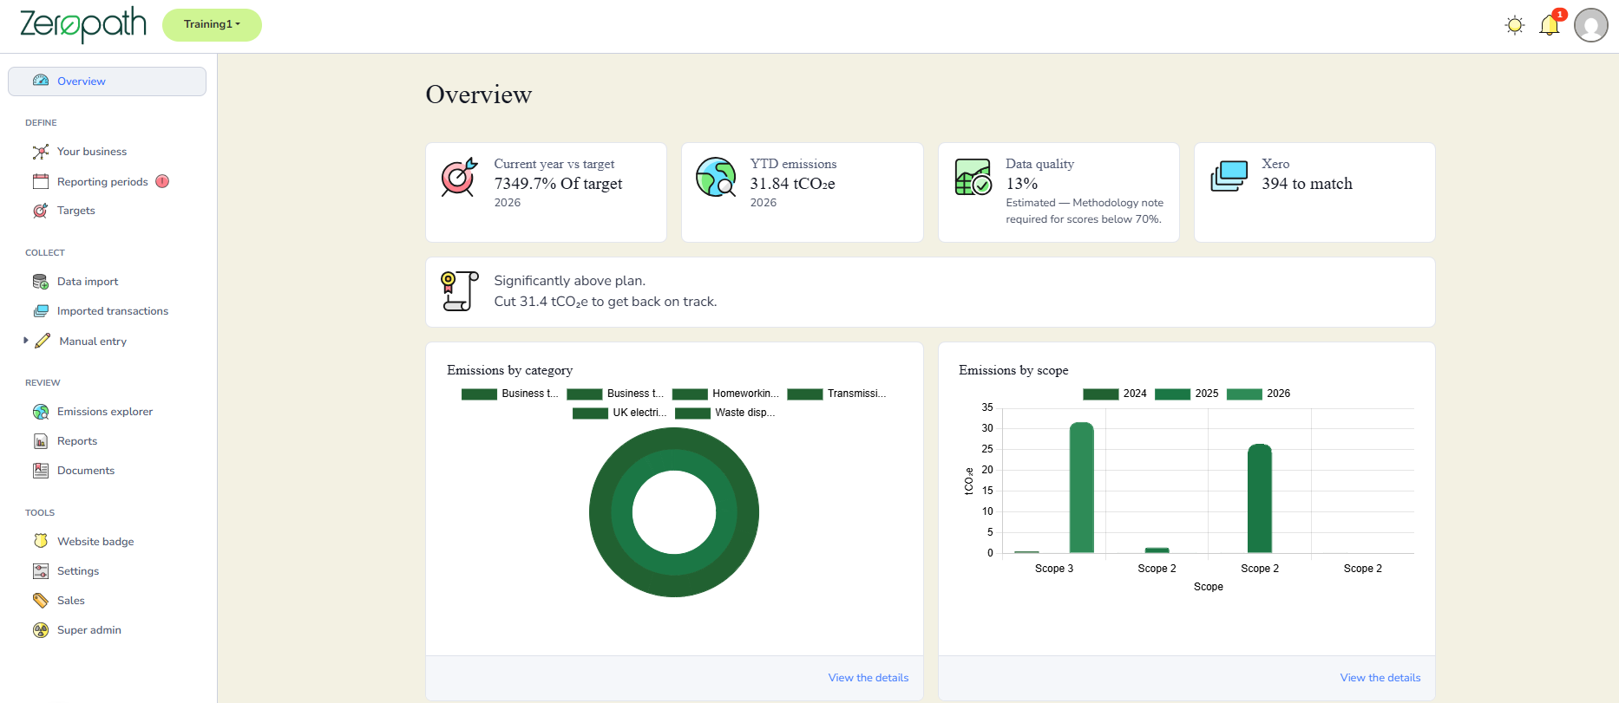The width and height of the screenshot is (1619, 703).
Task: View the details of emissions by category
Action: pos(868,678)
